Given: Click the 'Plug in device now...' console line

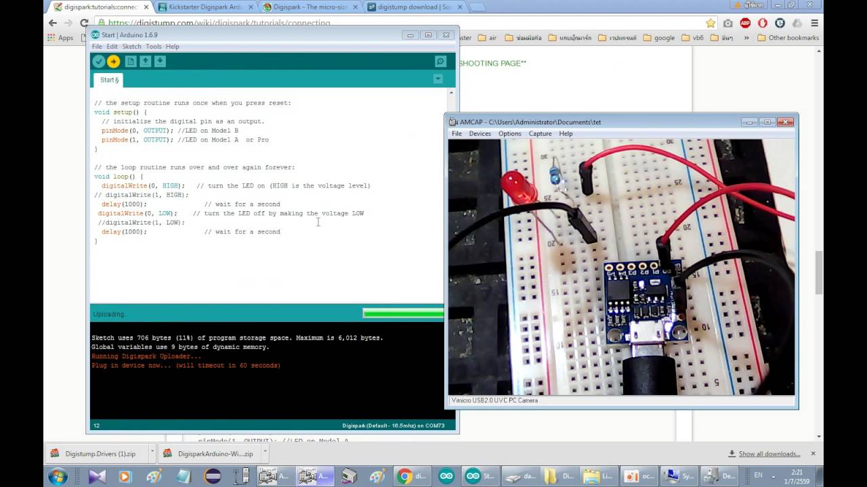Looking at the screenshot, I should 186,365.
